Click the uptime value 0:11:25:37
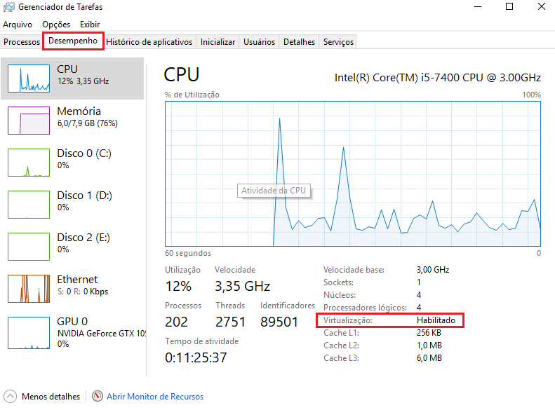This screenshot has height=410, width=555. (x=196, y=357)
